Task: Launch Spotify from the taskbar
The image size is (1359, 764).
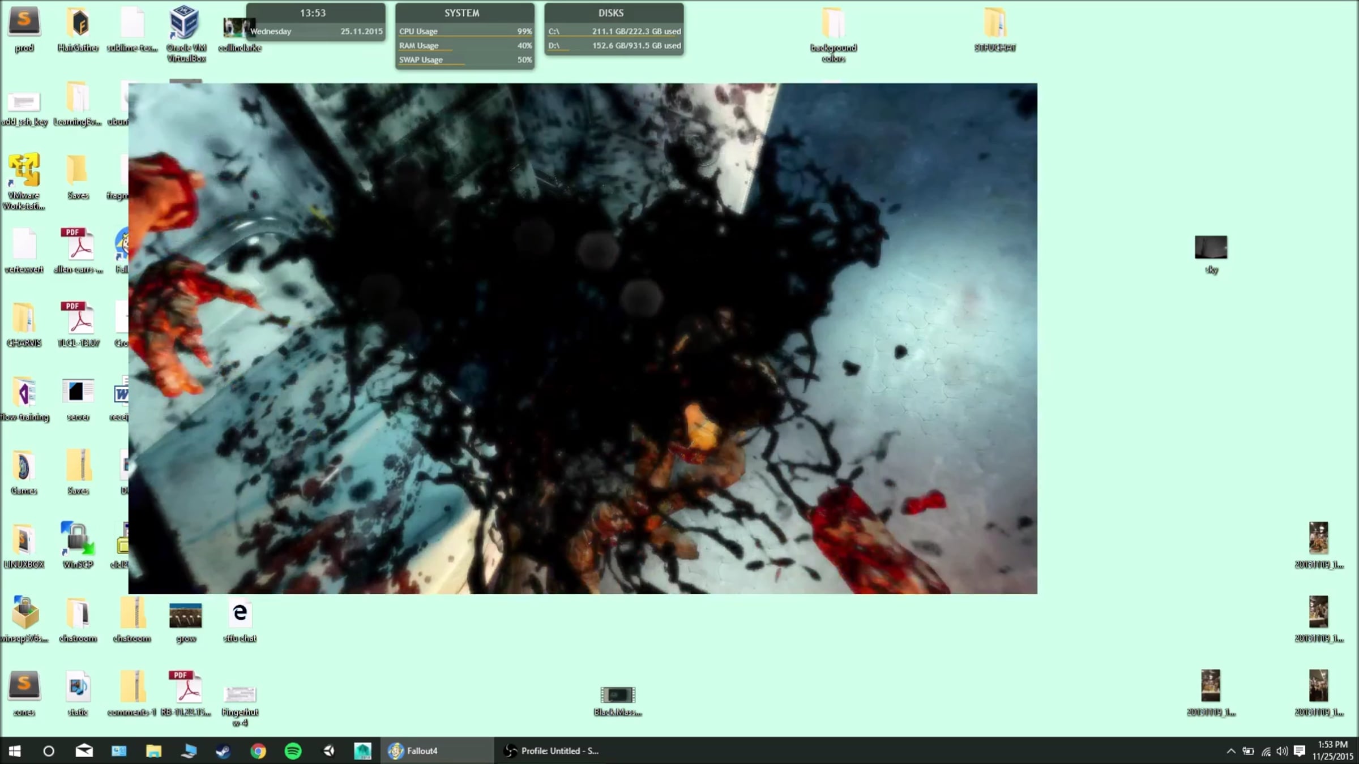Action: (293, 751)
